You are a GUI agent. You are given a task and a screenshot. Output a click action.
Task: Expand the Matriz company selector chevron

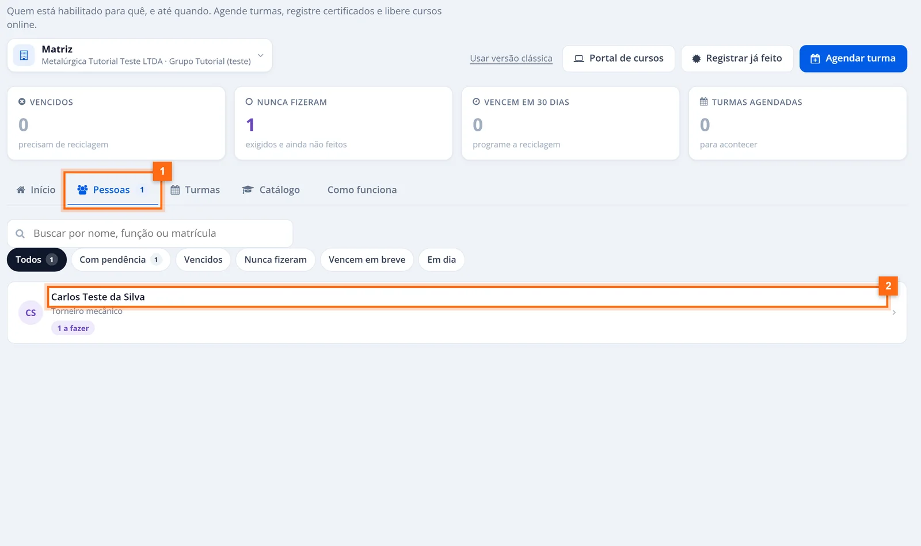point(260,55)
